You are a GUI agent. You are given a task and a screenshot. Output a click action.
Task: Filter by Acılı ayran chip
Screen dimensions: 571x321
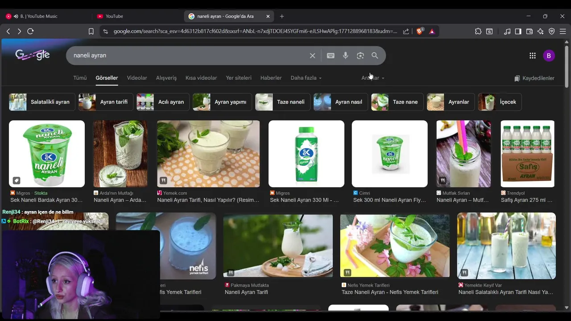pos(163,102)
